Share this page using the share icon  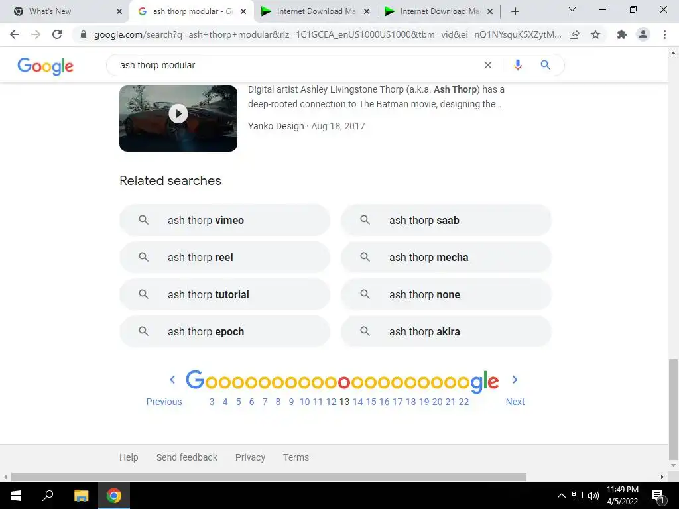point(574,34)
